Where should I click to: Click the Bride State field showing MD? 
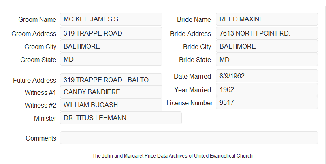[267, 60]
